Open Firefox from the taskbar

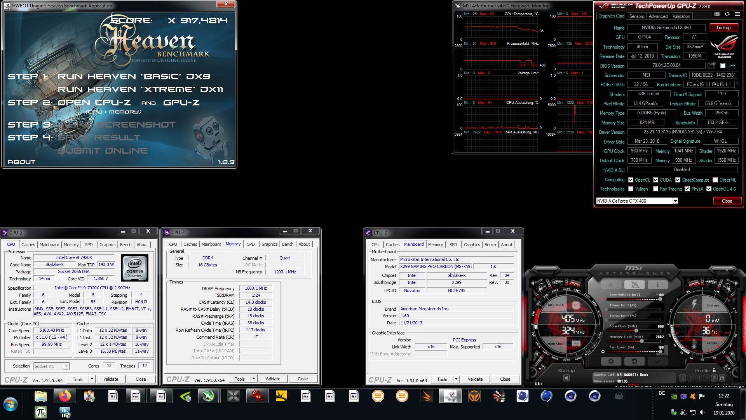click(x=65, y=396)
